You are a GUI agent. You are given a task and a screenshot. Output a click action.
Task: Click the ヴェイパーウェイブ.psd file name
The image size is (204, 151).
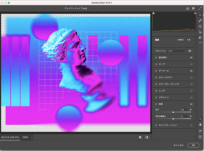76,8
